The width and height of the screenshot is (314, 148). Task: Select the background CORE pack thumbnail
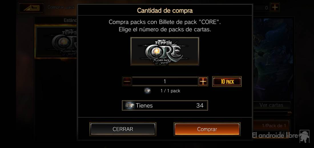[x=57, y=42]
